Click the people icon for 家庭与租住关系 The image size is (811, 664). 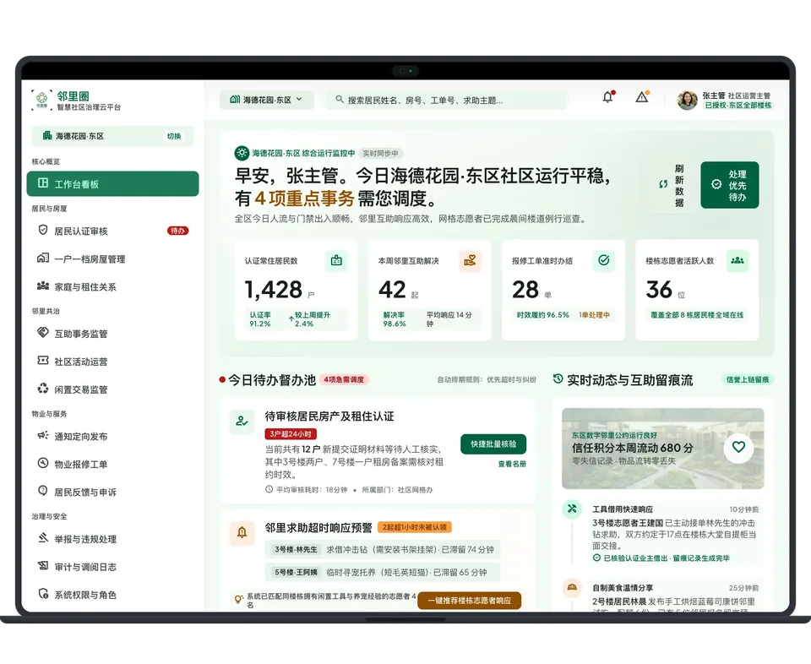coord(43,286)
